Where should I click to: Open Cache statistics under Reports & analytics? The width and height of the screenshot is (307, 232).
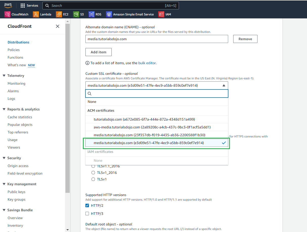coord(20,117)
